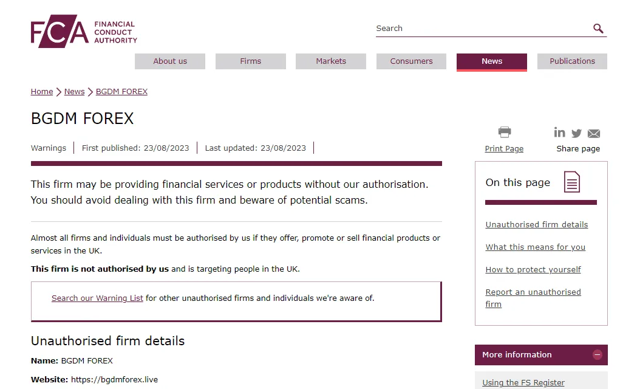
Task: Share page via Twitter icon
Action: coord(576,133)
